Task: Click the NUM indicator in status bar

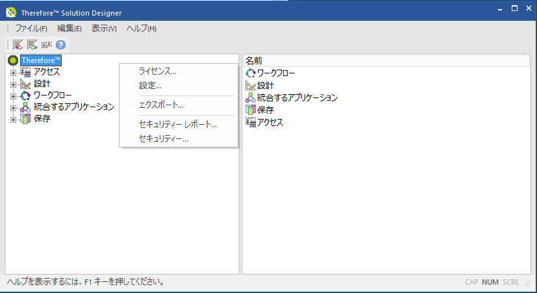Action: (490, 282)
